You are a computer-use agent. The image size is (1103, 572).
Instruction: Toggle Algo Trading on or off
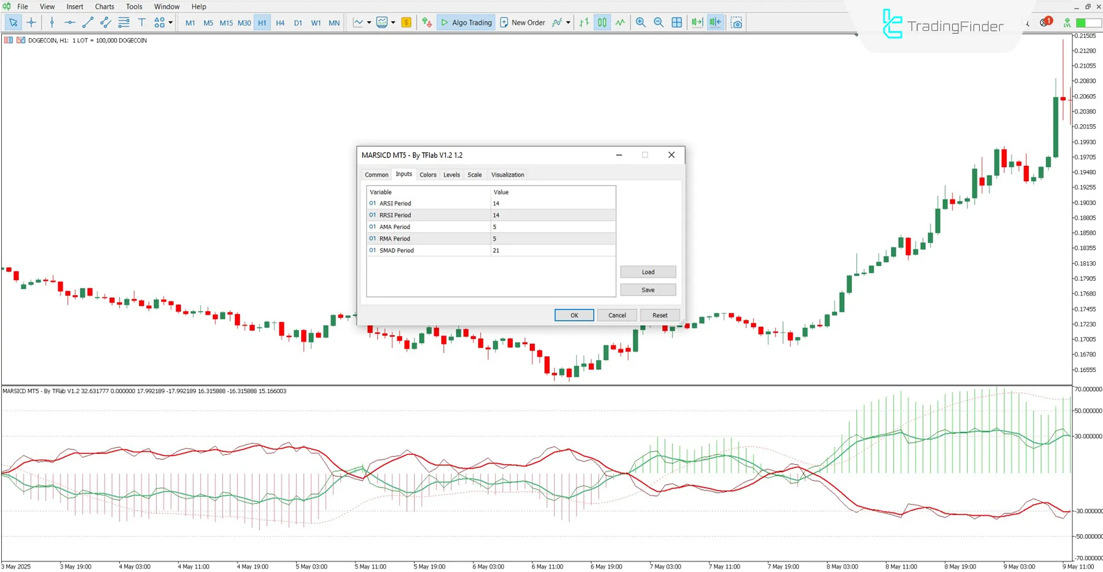[466, 22]
